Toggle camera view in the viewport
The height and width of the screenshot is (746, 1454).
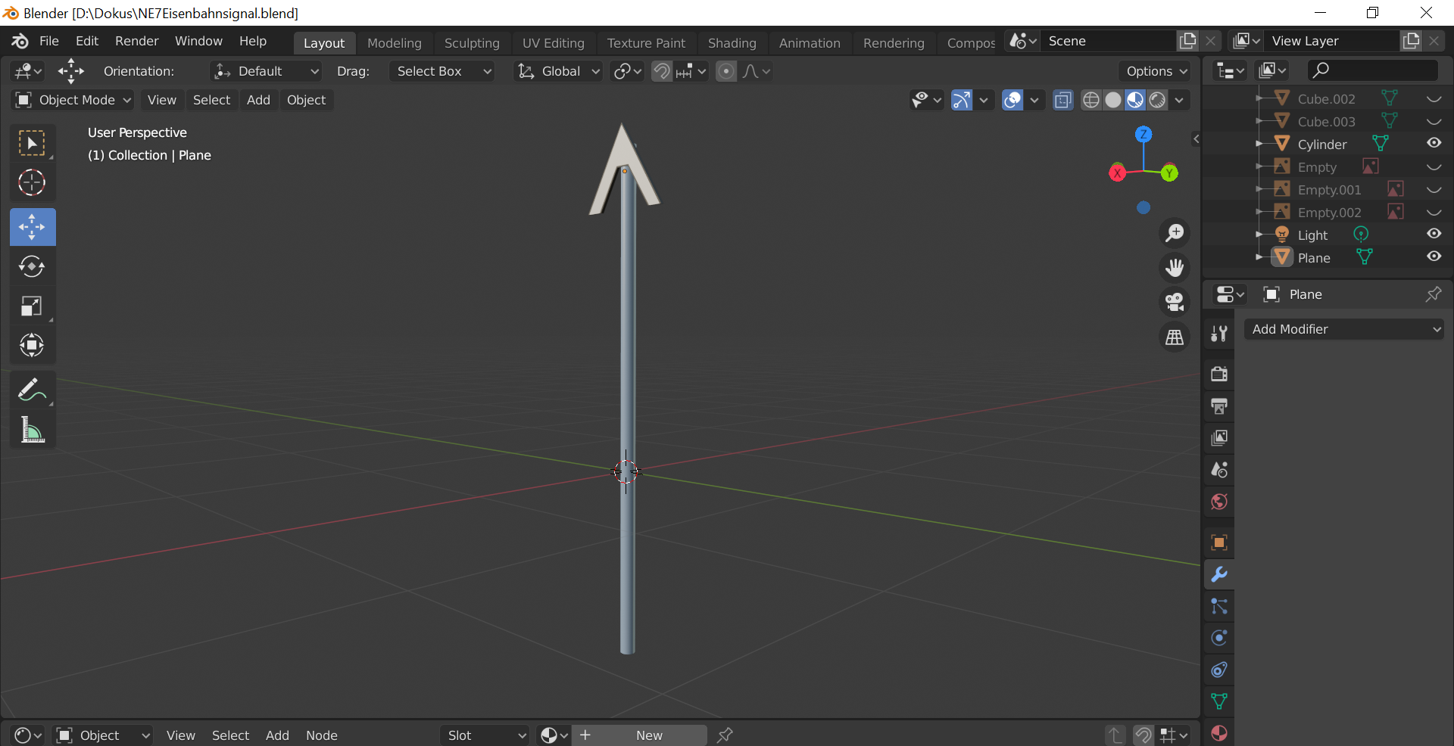pos(1175,302)
